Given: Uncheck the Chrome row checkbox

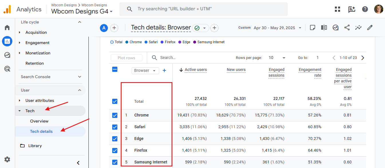Looking at the screenshot, I should point(114,115).
